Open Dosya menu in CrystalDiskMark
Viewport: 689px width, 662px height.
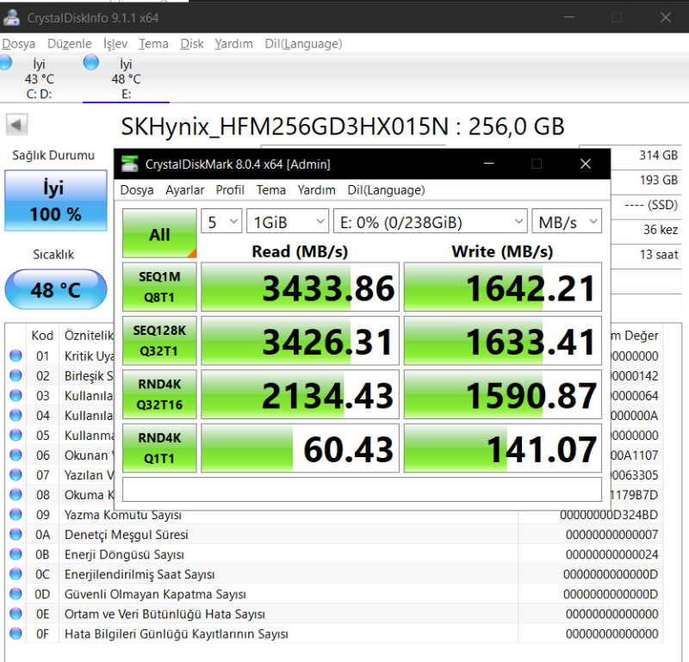point(137,189)
